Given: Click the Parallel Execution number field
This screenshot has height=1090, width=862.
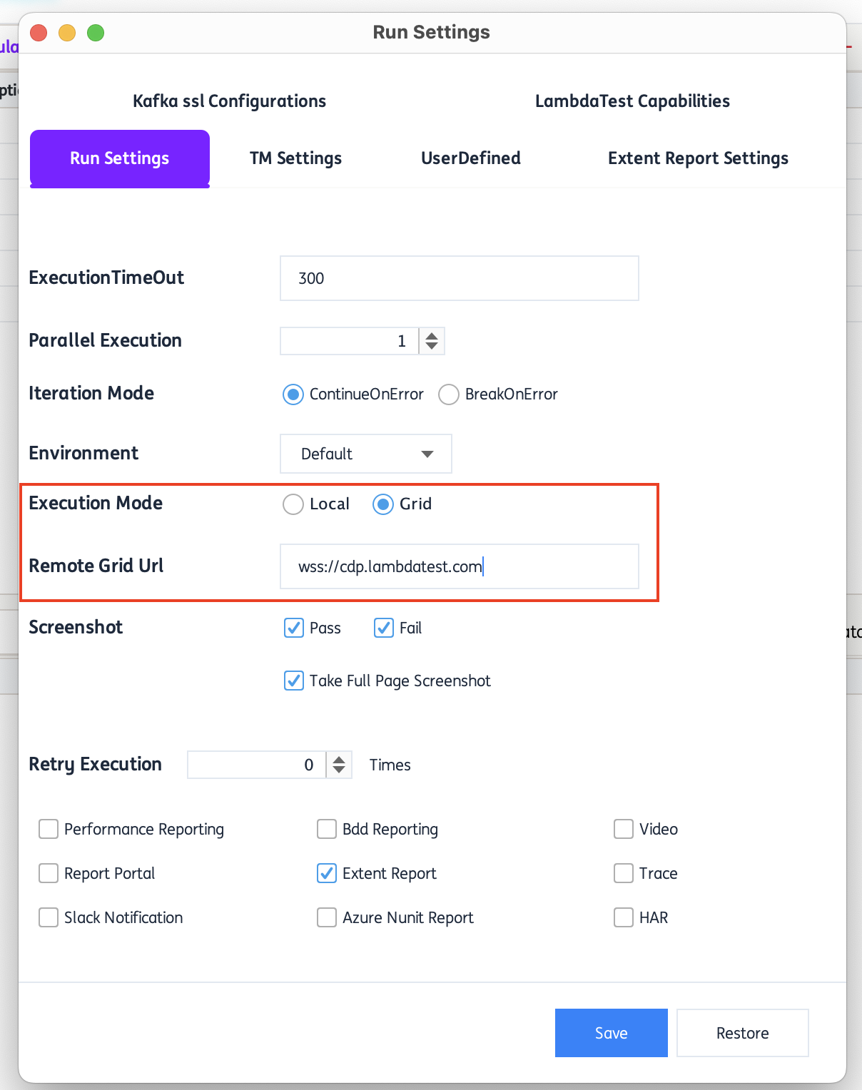Looking at the screenshot, I should 349,341.
